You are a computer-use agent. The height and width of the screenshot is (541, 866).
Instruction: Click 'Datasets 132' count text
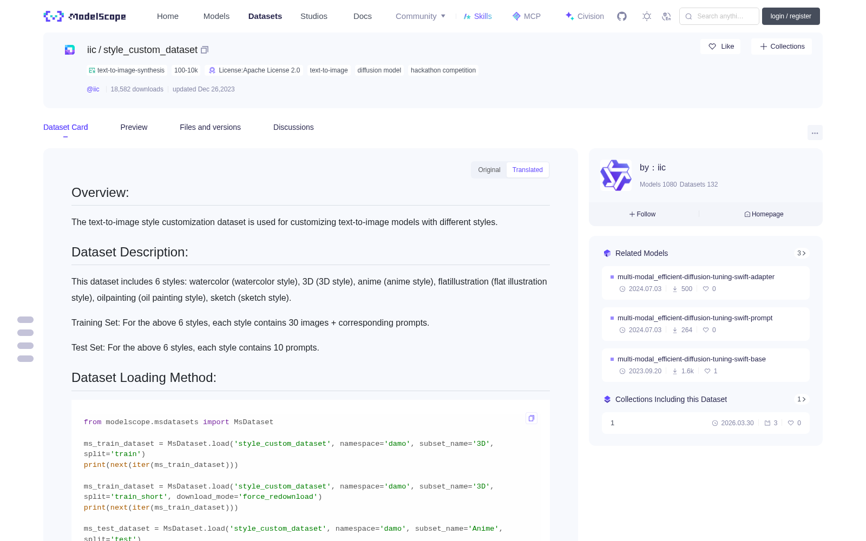[x=699, y=184]
